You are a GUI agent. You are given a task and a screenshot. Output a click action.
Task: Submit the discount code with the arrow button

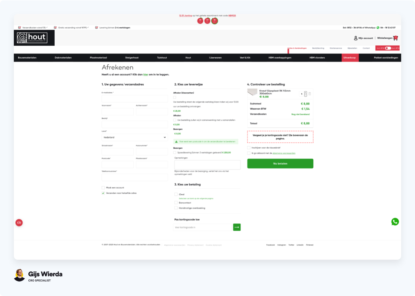237,227
